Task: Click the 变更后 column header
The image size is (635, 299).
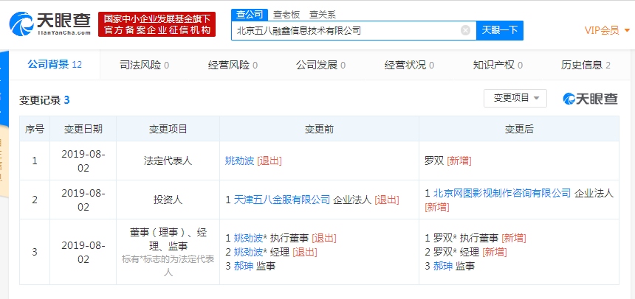Action: coord(519,129)
